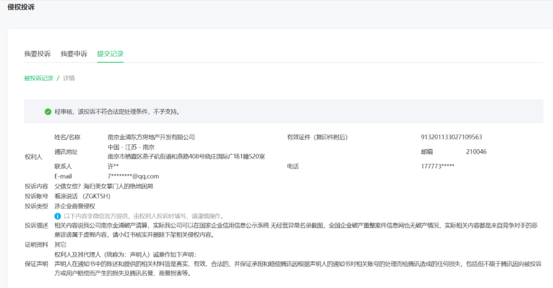The width and height of the screenshot is (553, 288).
Task: Click proof material value 其它
Action: 60,244
